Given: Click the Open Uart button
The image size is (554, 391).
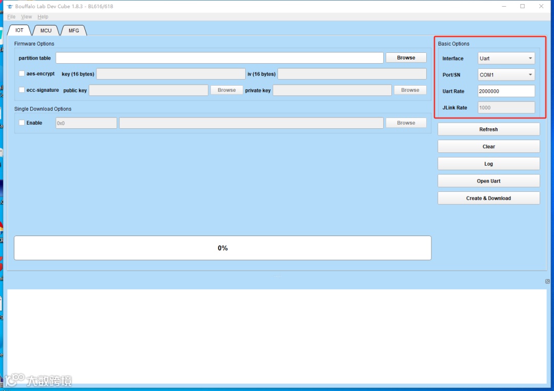Looking at the screenshot, I should [489, 181].
